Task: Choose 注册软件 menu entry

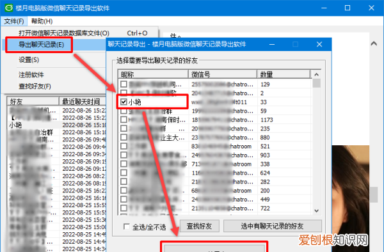Action: (x=31, y=75)
